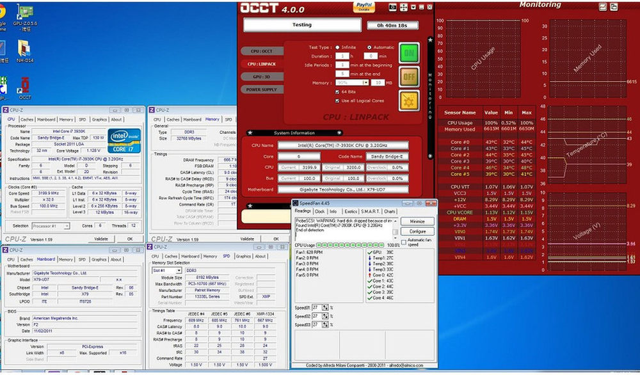Select the GPU : 3D test tab
640x375 pixels.
pos(261,77)
